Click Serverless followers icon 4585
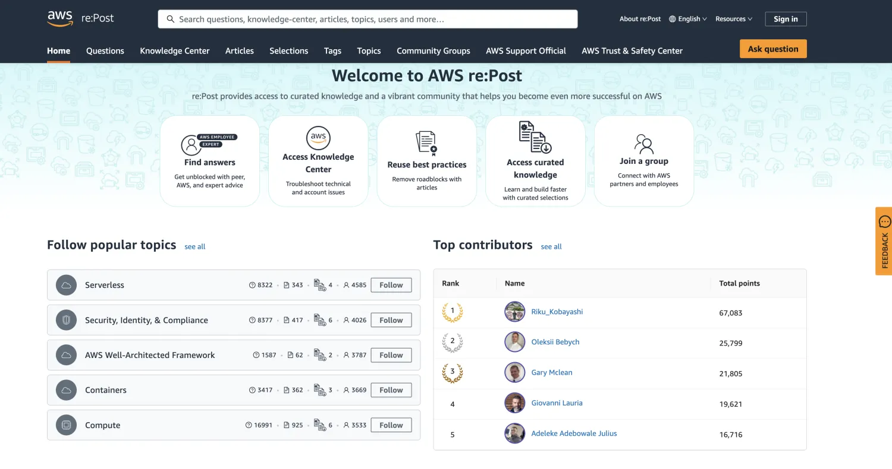 click(346, 285)
